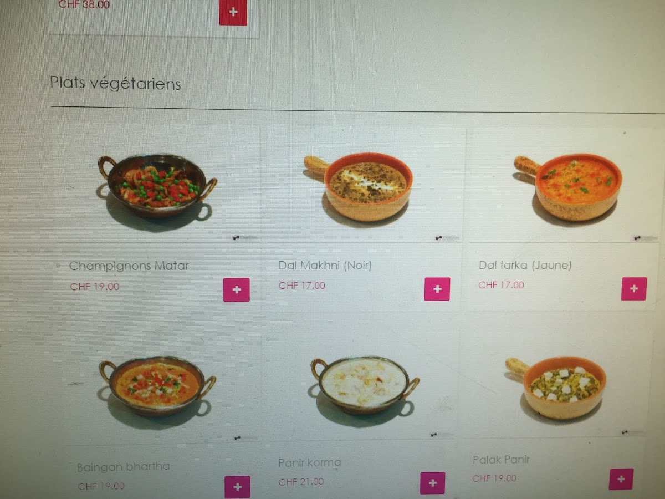665x499 pixels.
Task: Add Palak Panir with plus icon
Action: click(621, 479)
